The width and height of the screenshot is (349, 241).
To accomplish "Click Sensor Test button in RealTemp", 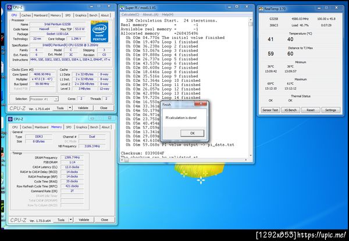I will (270, 110).
